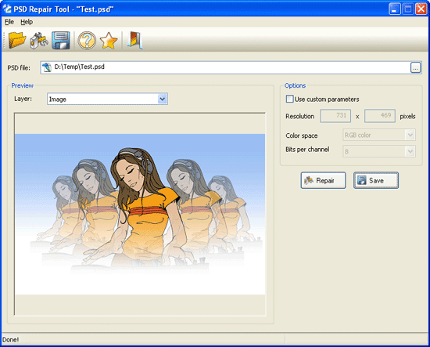Open the Help menu

(27, 22)
